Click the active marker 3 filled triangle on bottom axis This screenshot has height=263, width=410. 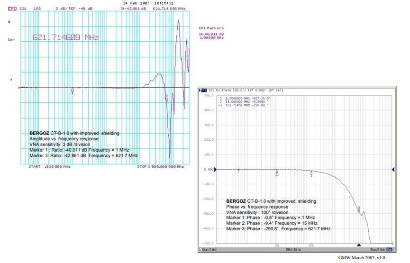(x=359, y=245)
